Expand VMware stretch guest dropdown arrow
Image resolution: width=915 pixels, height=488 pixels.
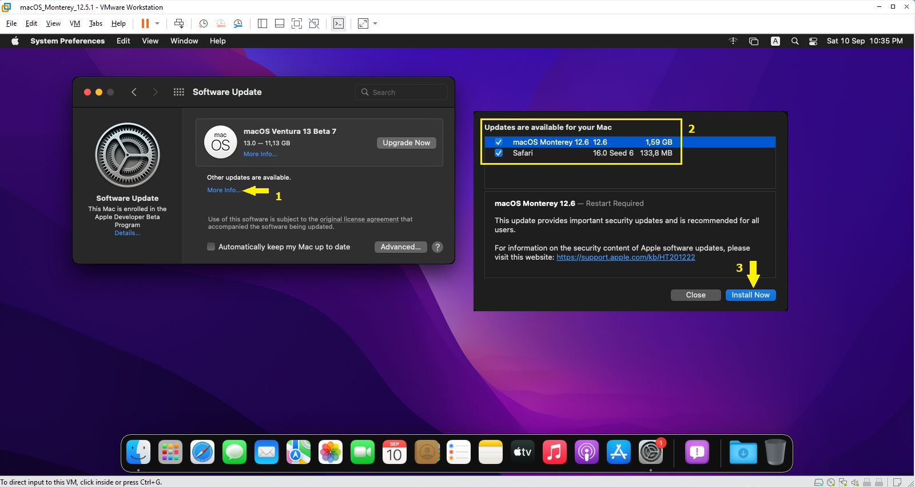[x=375, y=23]
